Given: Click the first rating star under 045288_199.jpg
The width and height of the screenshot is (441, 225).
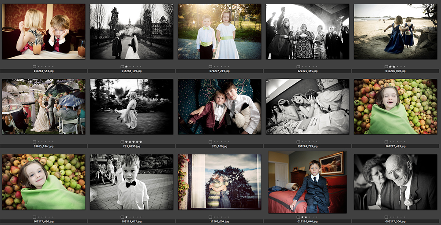Looking at the screenshot, I should click(126, 66).
